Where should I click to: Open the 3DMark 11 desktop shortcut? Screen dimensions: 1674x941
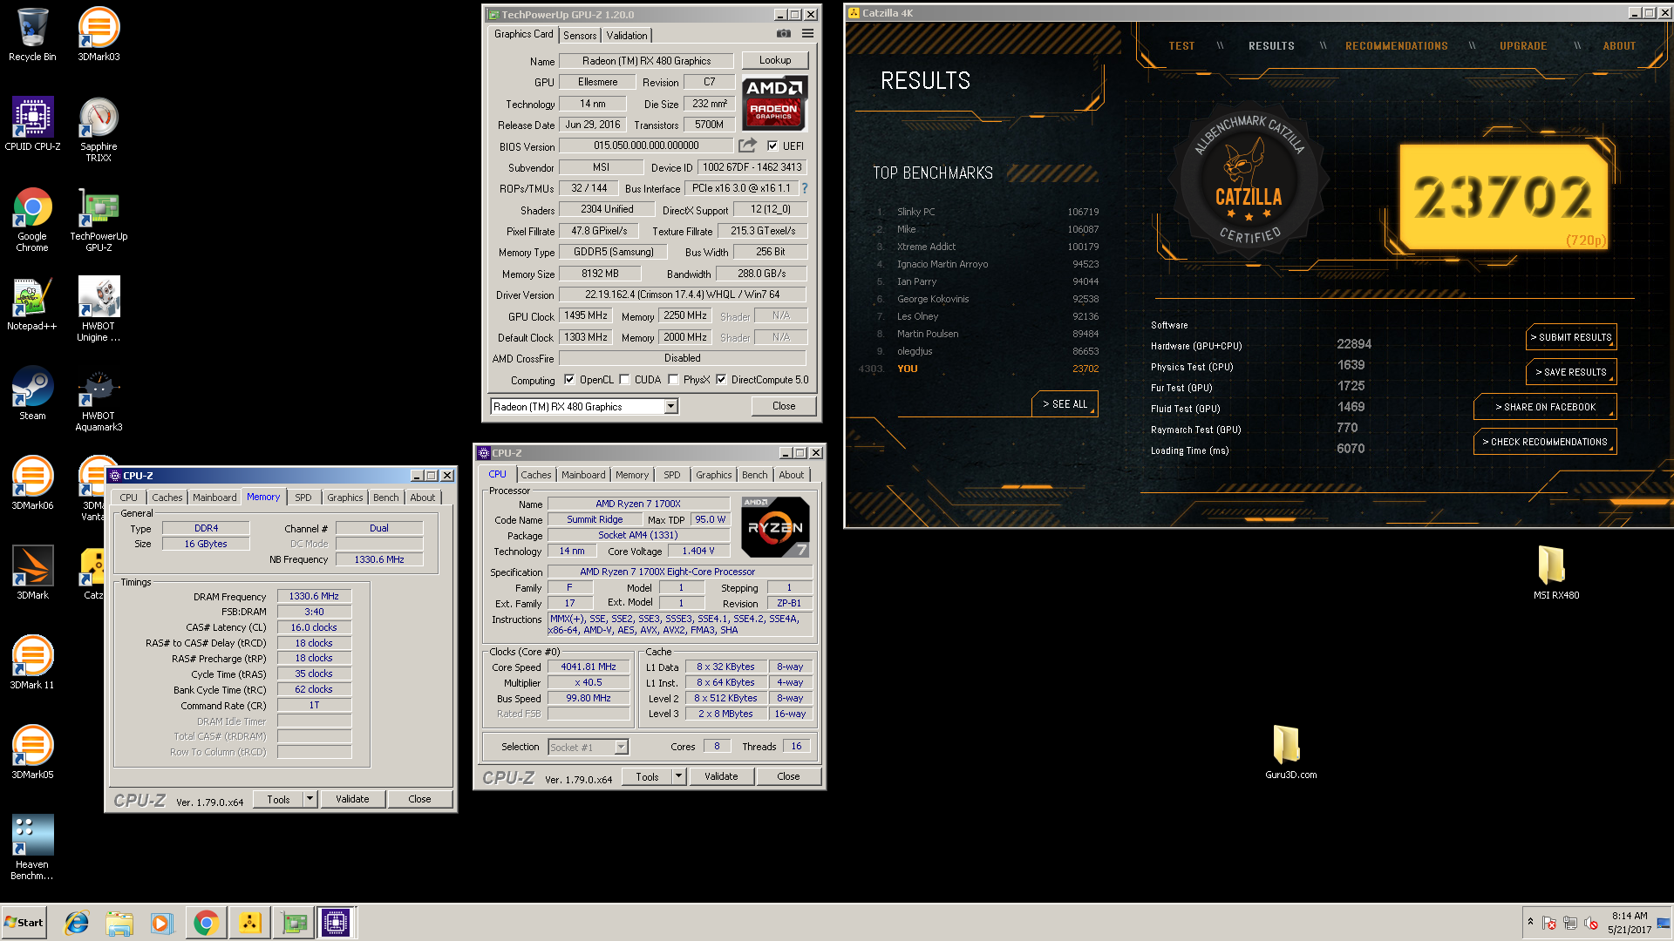pos(32,663)
